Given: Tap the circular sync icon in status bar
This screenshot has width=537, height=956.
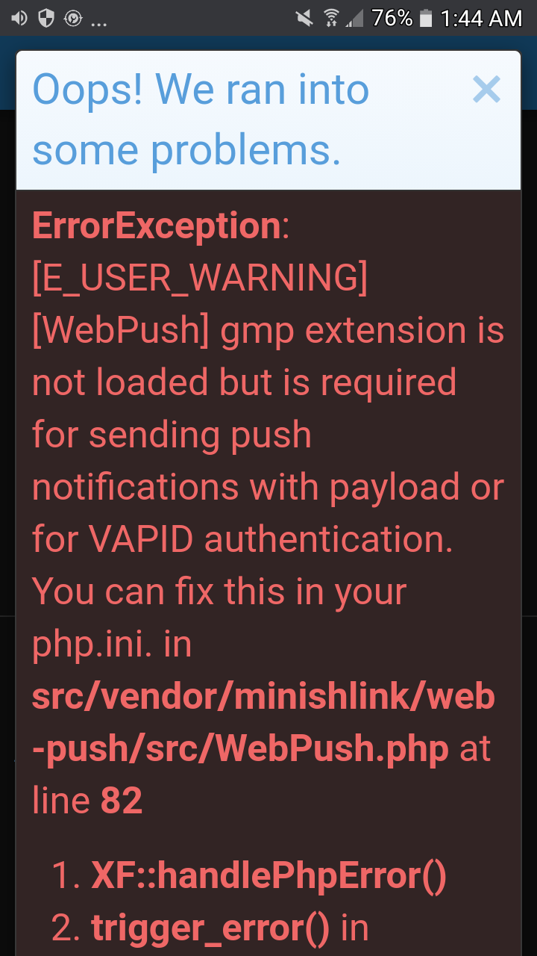Looking at the screenshot, I should point(73,18).
